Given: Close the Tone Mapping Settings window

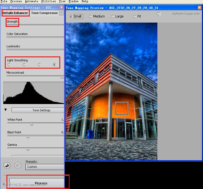Looking at the screenshot, I should [x=62, y=8].
